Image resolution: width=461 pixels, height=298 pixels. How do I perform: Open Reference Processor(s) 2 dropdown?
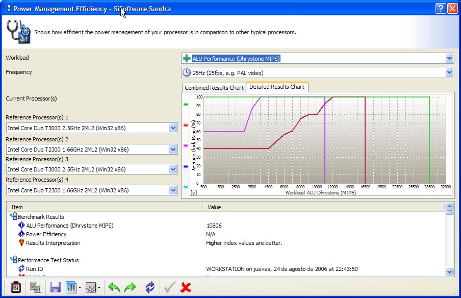[173, 150]
